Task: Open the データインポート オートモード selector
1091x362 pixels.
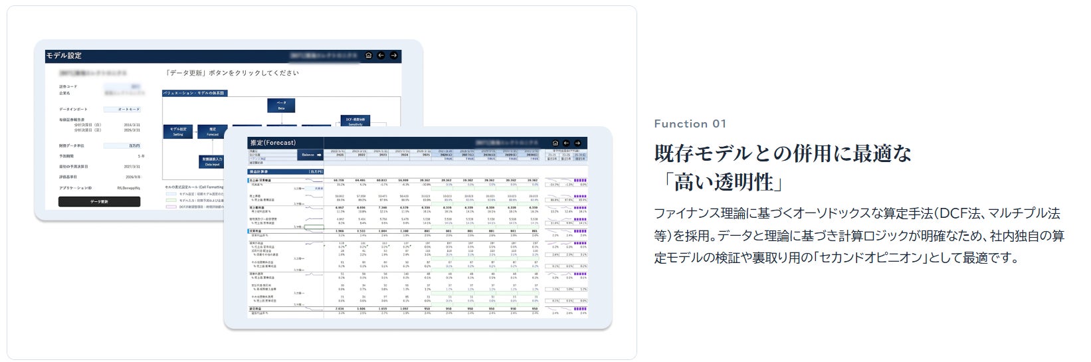Action: 122,109
